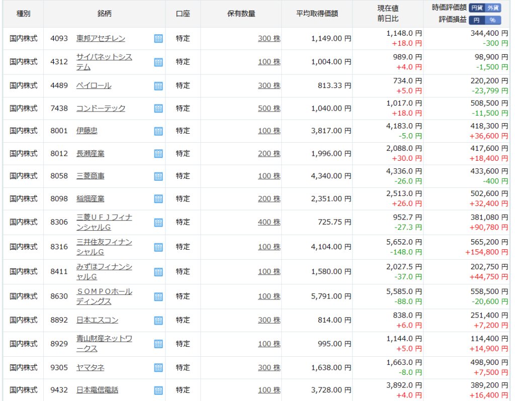Image resolution: width=515 pixels, height=401 pixels.
Task: Click the 725.75 円 average cost
Action: (x=334, y=222)
